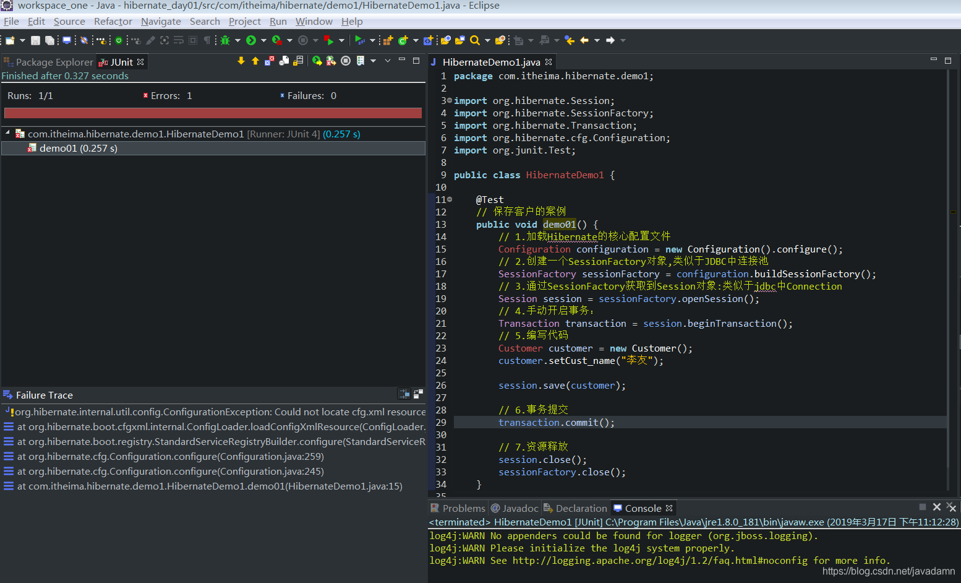Click the New Java Package icon
Screen dimensions: 961x583
[388, 40]
